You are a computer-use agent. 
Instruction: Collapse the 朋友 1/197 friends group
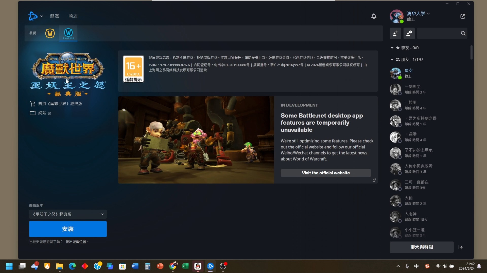tap(392, 60)
